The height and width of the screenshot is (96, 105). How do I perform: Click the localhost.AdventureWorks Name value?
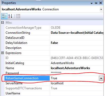click(x=70, y=68)
